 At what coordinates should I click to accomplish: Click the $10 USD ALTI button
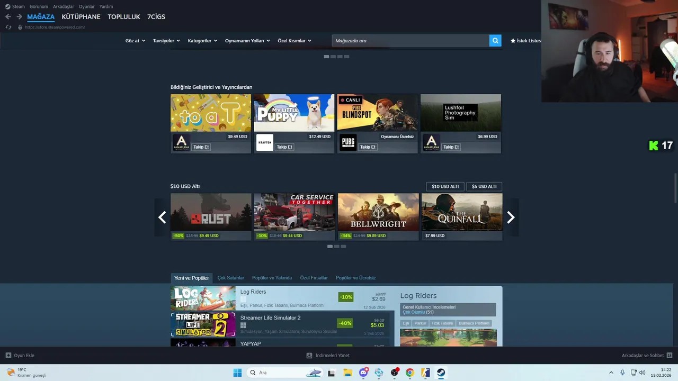tap(445, 186)
